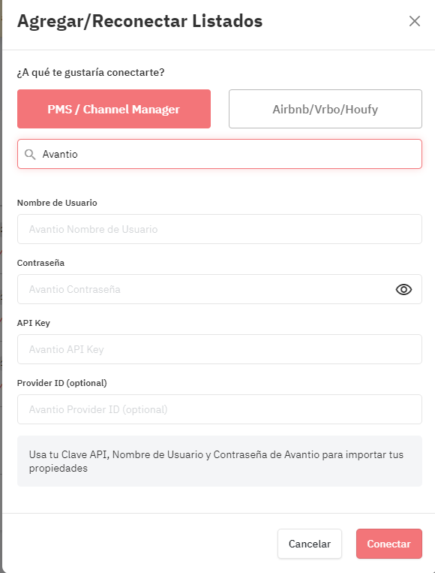Click the gray Clave API info message box
This screenshot has height=573, width=435.
coord(219,461)
